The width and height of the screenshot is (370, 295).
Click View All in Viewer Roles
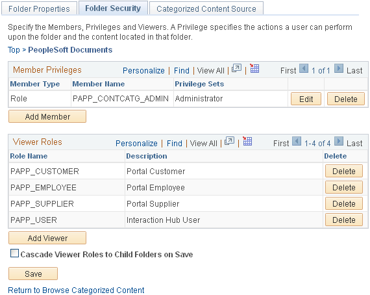(203, 143)
